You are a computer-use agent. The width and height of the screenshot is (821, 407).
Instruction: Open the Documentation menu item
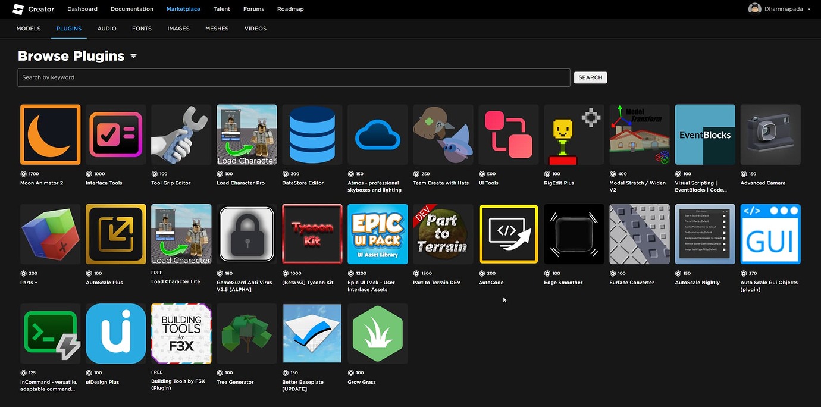(132, 9)
